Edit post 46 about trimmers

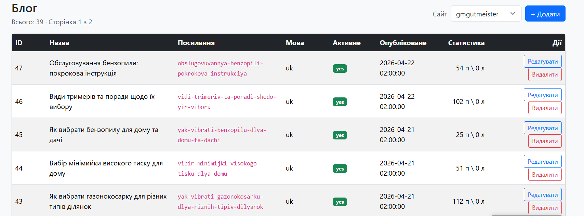(543, 95)
